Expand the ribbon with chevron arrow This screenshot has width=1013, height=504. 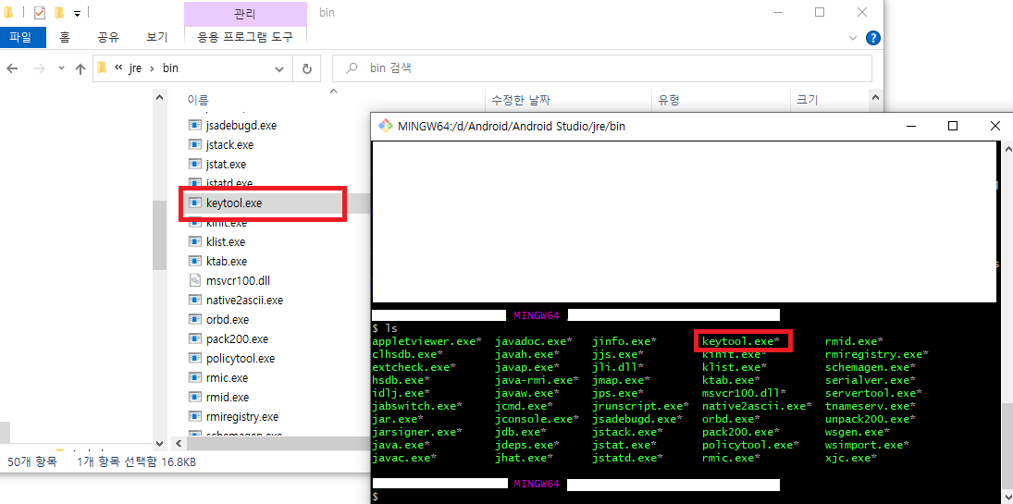coord(852,38)
